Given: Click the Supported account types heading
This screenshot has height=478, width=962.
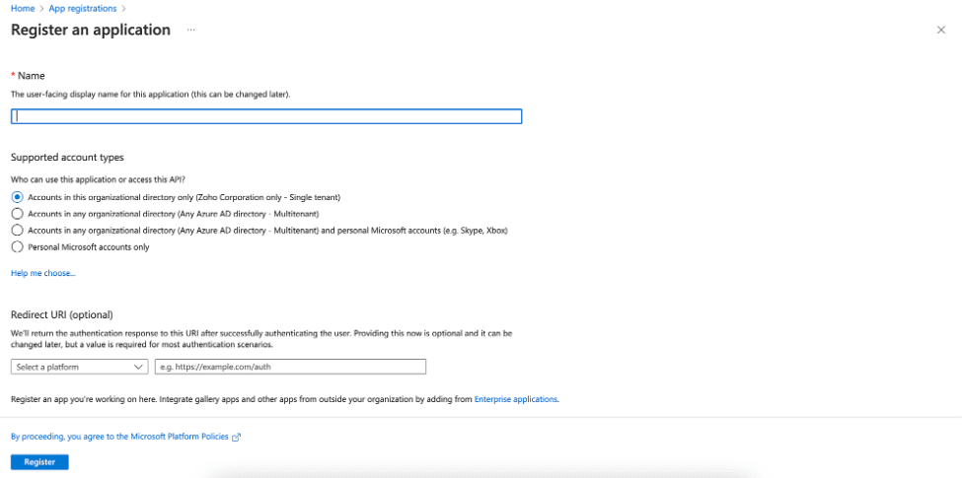Looking at the screenshot, I should pyautogui.click(x=67, y=158).
